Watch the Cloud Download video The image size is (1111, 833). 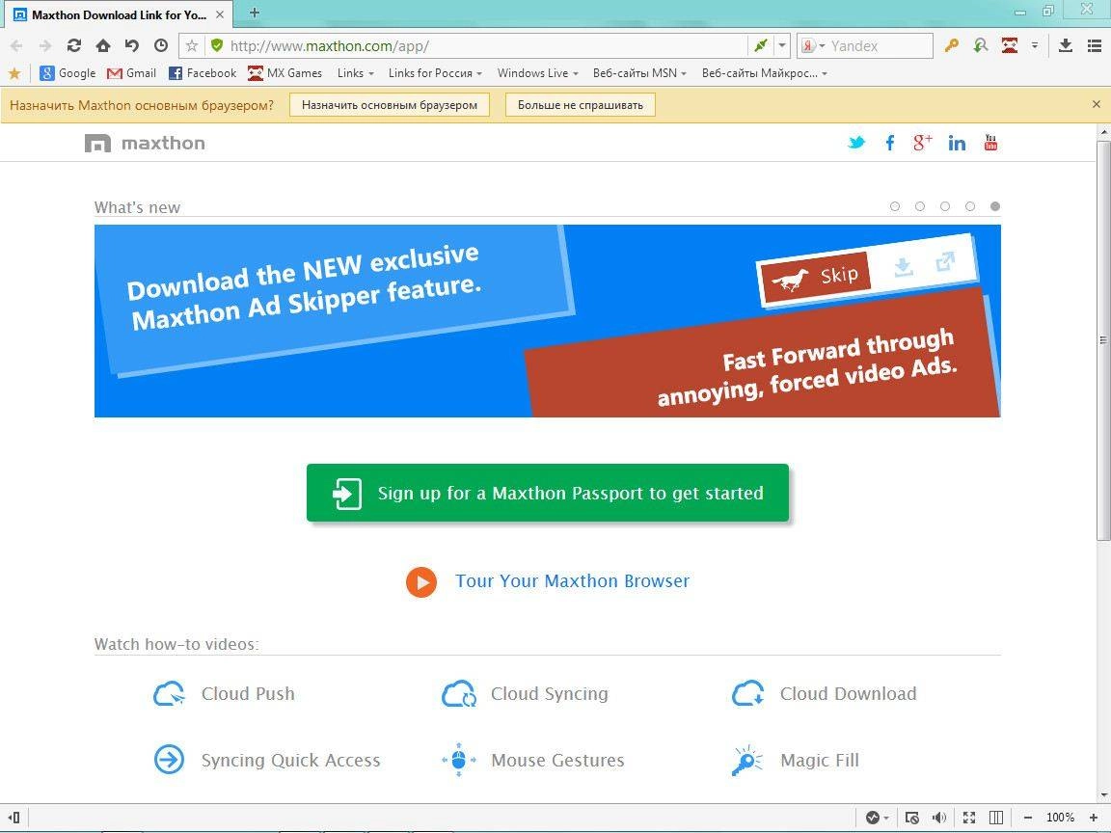(x=824, y=694)
